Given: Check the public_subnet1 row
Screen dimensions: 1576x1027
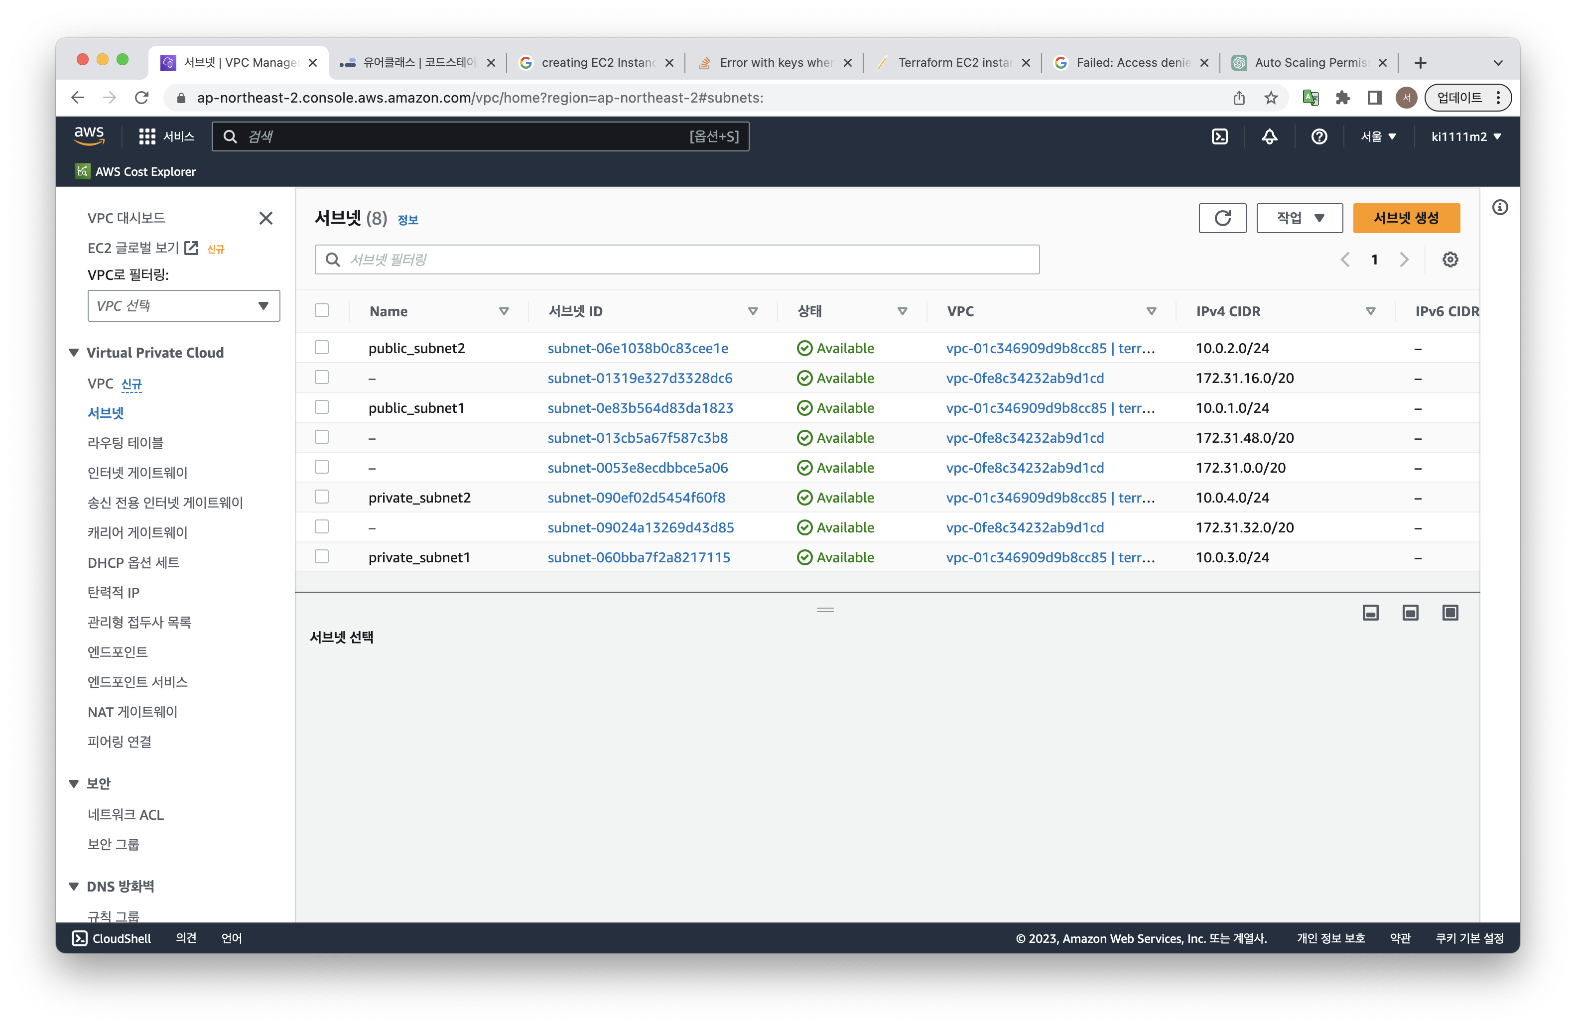Looking at the screenshot, I should (x=322, y=406).
